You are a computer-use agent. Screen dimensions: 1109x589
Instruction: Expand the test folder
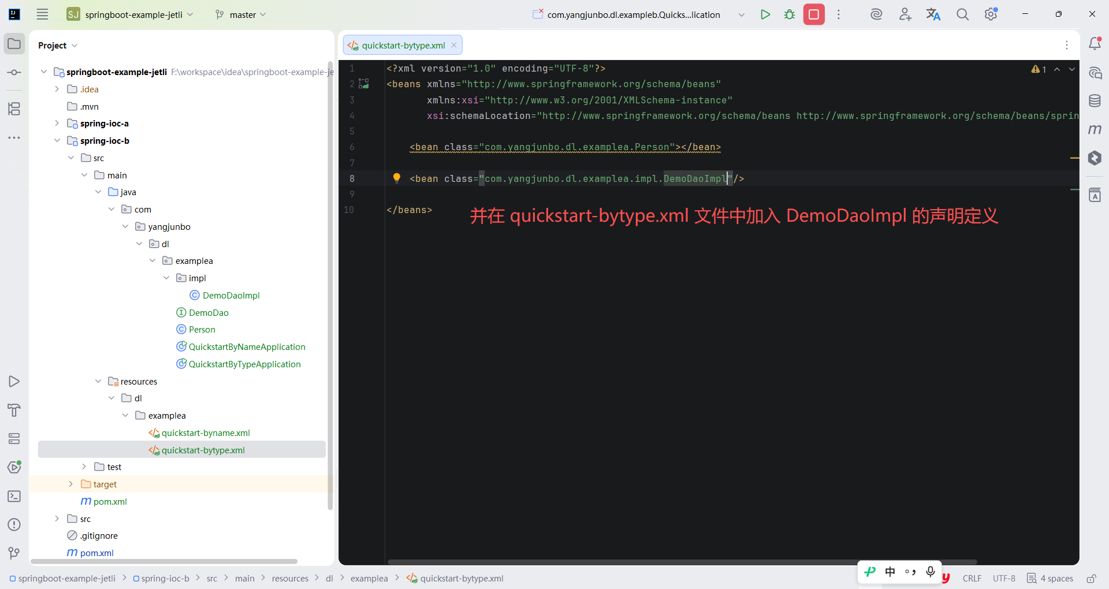84,467
